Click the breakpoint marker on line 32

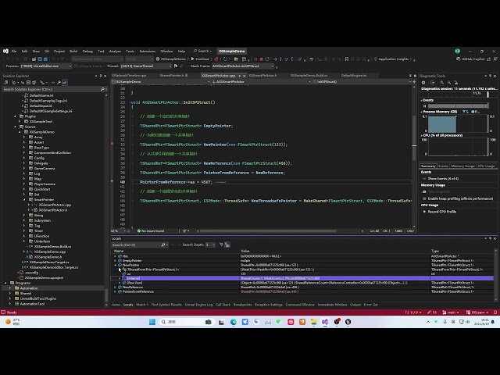(112, 144)
